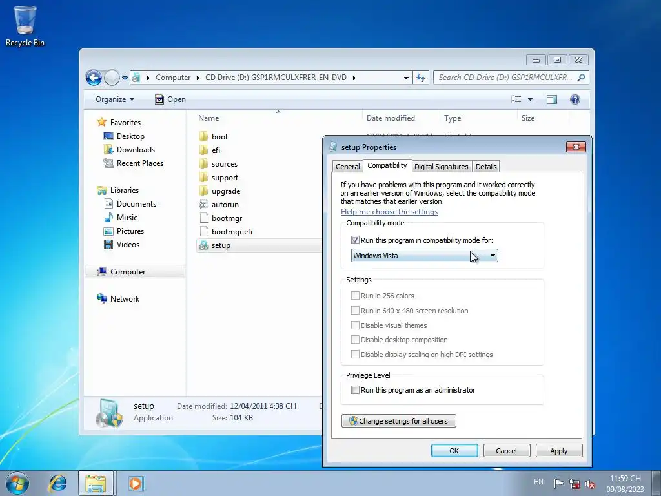This screenshot has width=661, height=496.
Task: Expand the Organize menu
Action: 115,99
